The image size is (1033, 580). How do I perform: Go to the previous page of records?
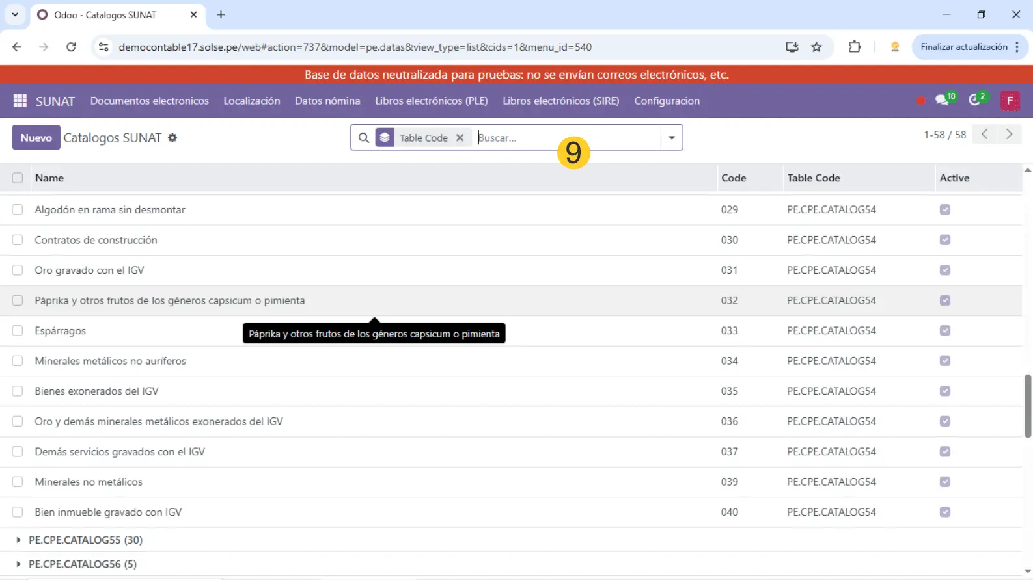pos(985,135)
